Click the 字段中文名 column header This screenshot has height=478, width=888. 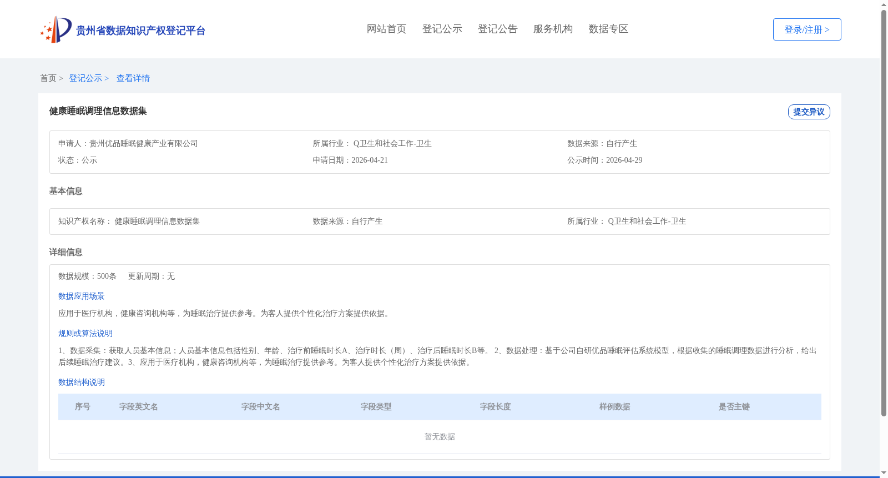261,406
